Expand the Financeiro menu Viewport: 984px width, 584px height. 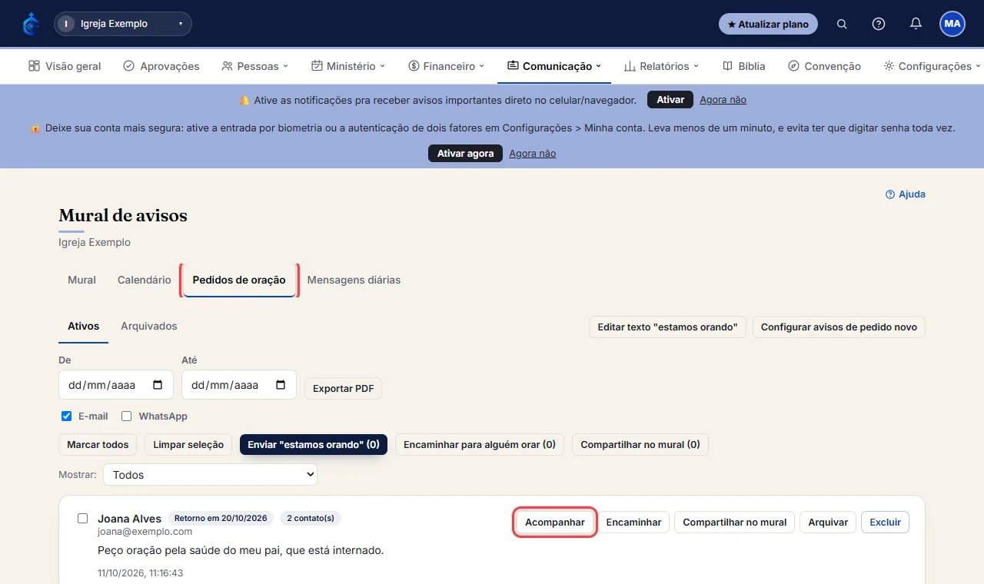447,66
